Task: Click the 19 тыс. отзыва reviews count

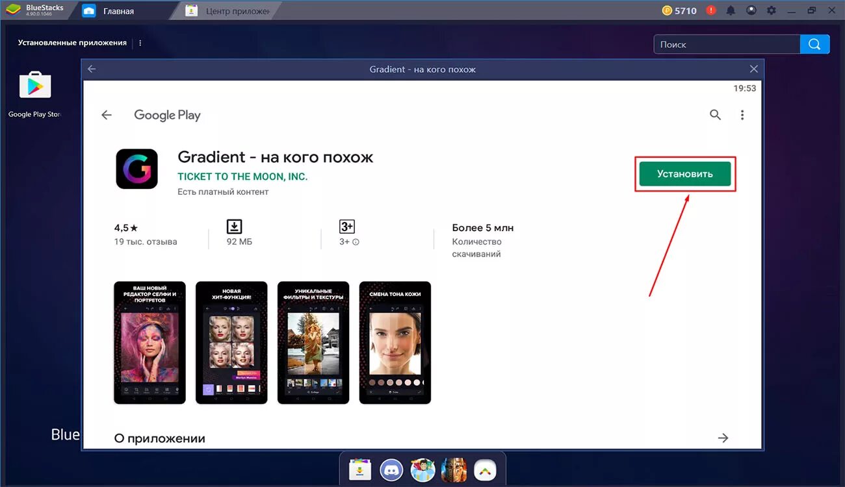Action: tap(146, 242)
